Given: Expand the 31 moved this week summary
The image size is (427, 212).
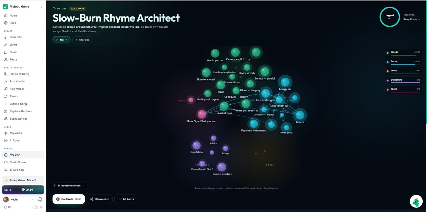Looking at the screenshot, I should point(69,186).
